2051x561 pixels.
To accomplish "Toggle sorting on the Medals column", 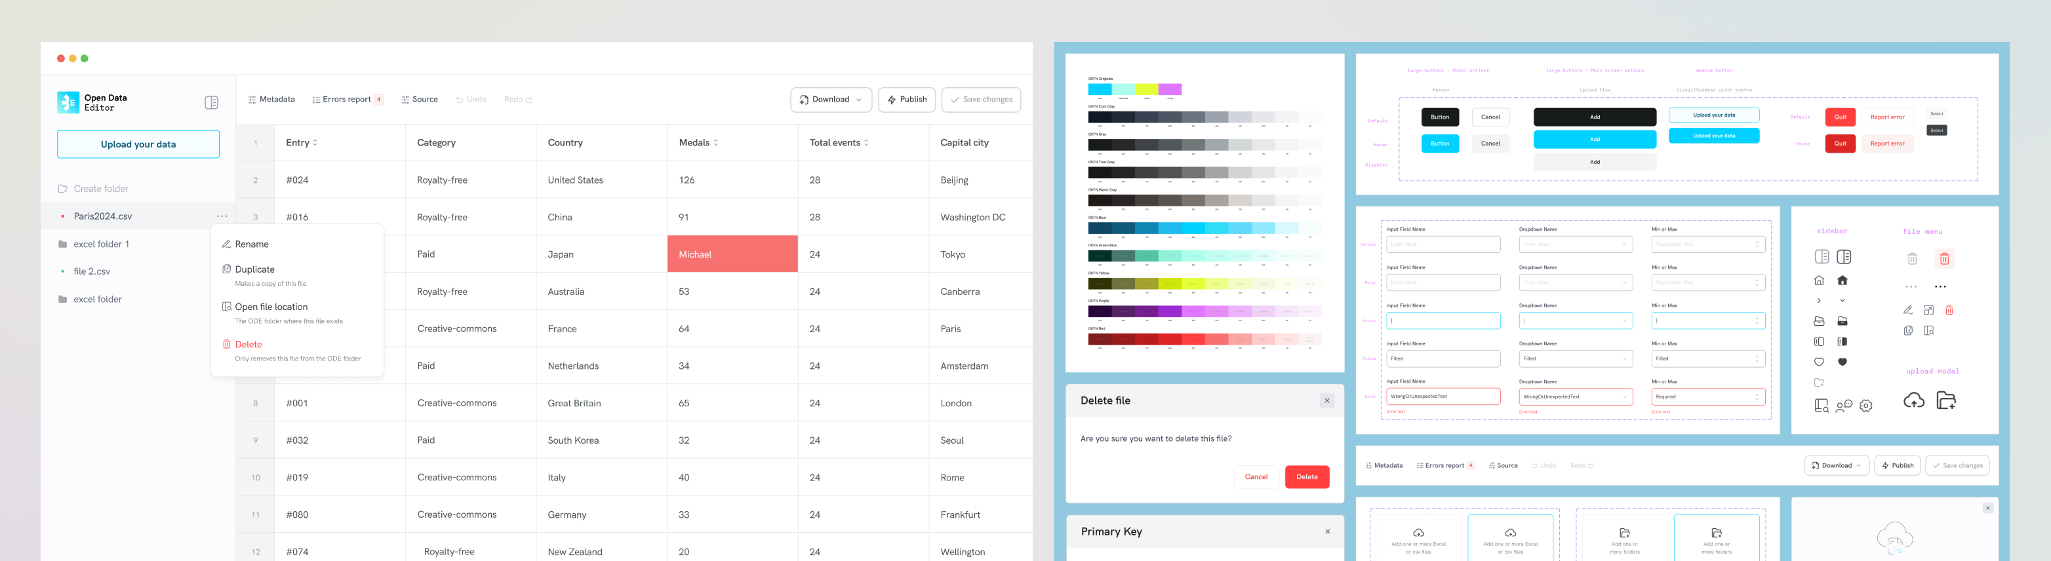I will 716,144.
